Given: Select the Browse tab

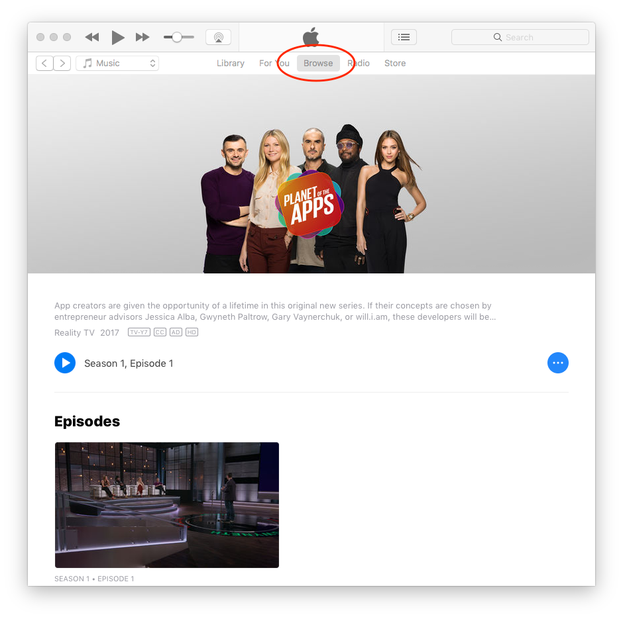Looking at the screenshot, I should pyautogui.click(x=318, y=63).
